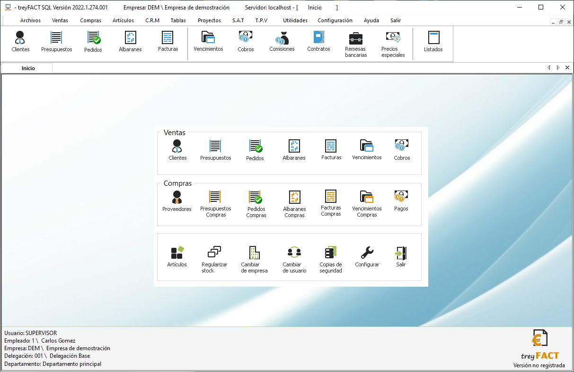Click 'Versión no registrada' text
Viewport: 574px width, 372px height.
click(539, 365)
